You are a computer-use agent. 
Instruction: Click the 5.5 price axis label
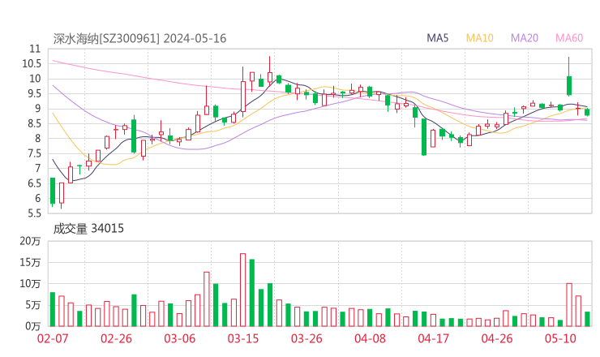point(34,213)
